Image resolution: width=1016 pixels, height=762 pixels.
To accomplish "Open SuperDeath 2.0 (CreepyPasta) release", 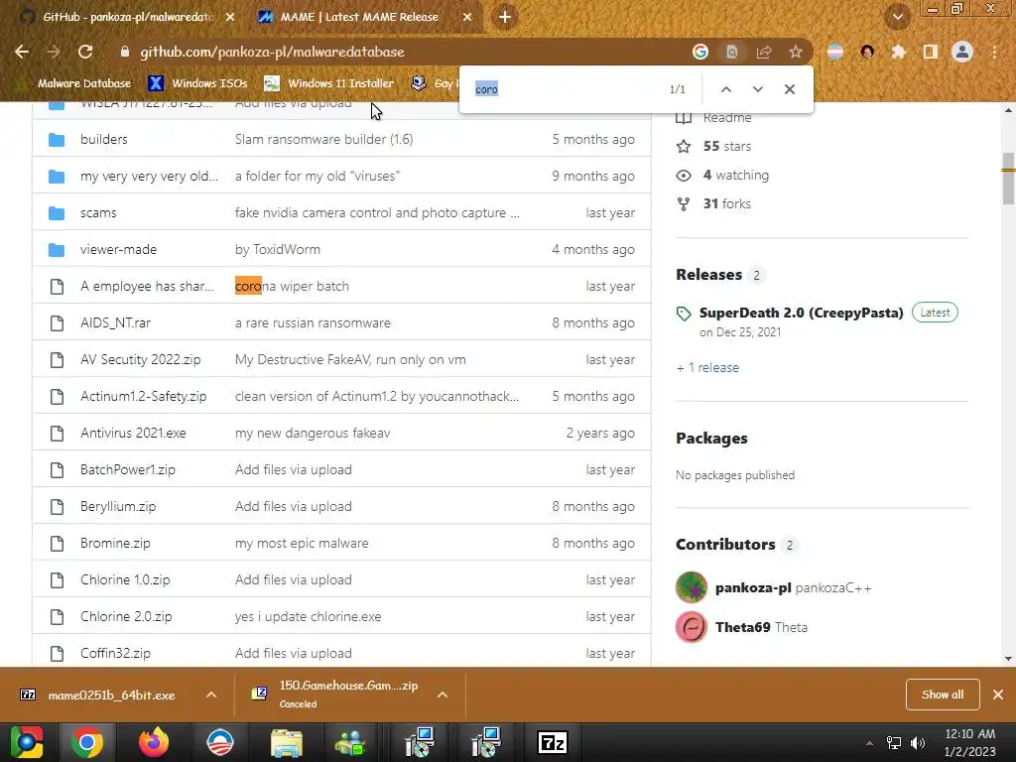I will coord(802,313).
